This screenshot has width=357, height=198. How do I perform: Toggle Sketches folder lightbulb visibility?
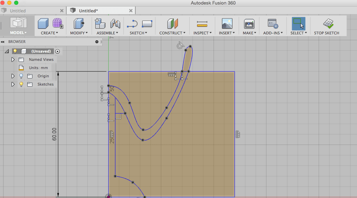point(21,84)
